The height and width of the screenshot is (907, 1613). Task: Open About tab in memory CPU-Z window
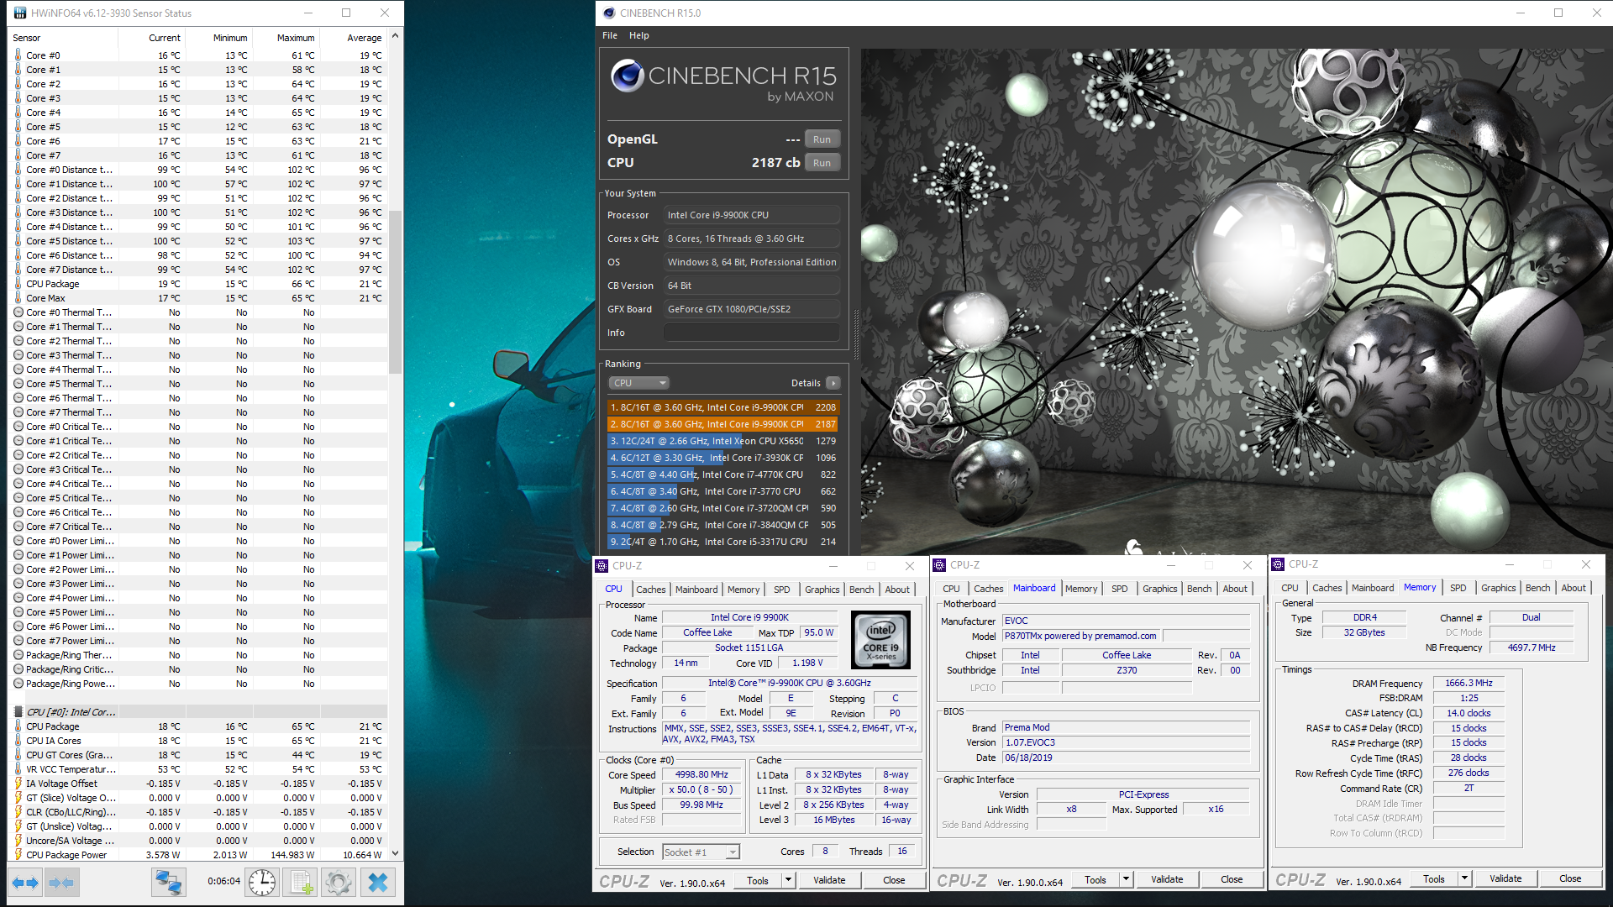[1574, 588]
